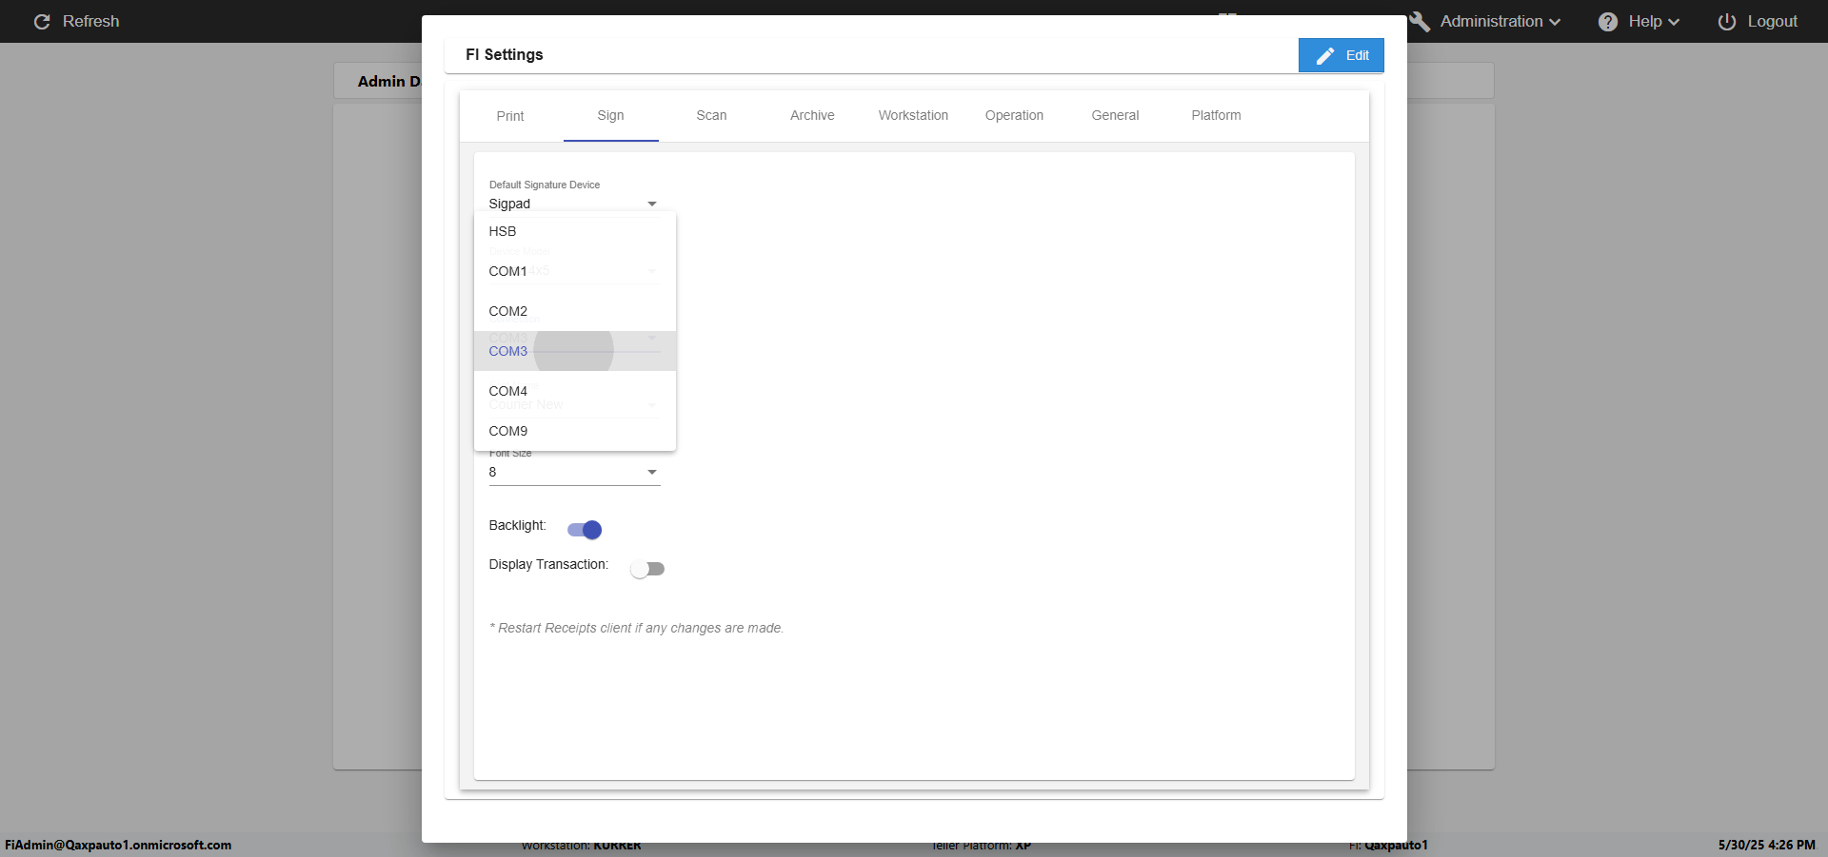1828x857 pixels.
Task: Click the Logout text label
Action: 1772,21
